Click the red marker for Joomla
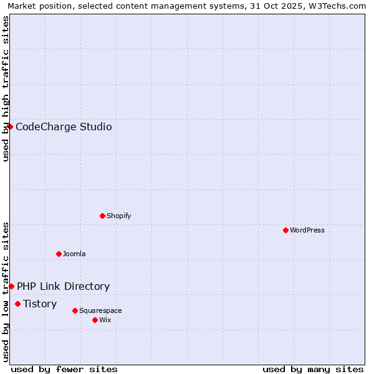The height and width of the screenshot is (374, 374). 59,254
